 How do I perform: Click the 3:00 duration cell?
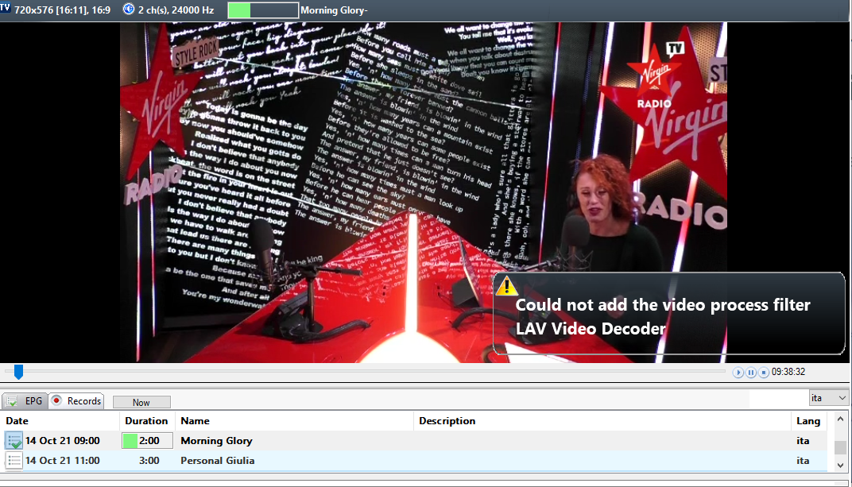click(149, 461)
